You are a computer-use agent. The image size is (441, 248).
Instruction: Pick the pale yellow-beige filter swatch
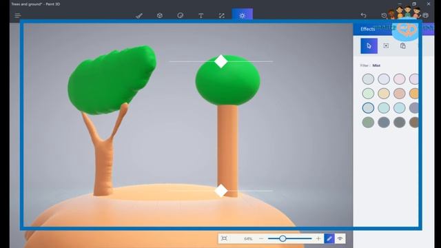pos(384,94)
